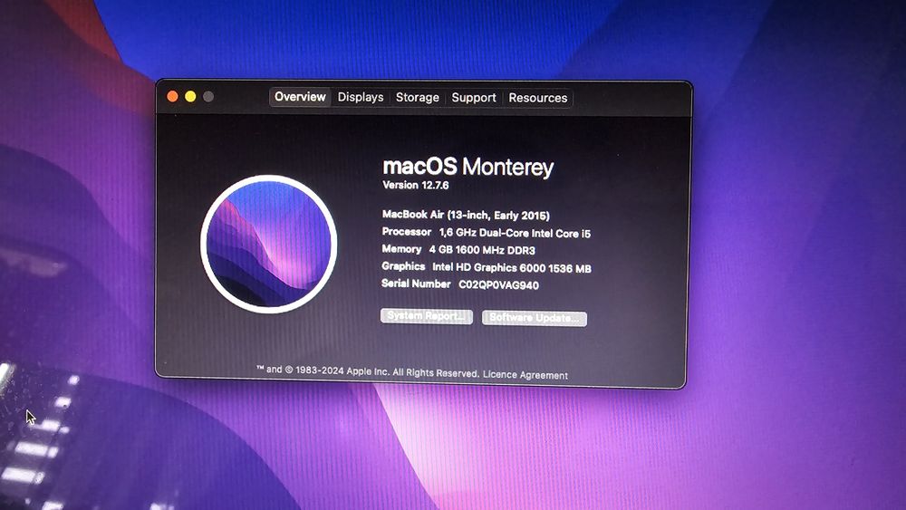
Task: Open the Storage tab
Action: click(417, 98)
